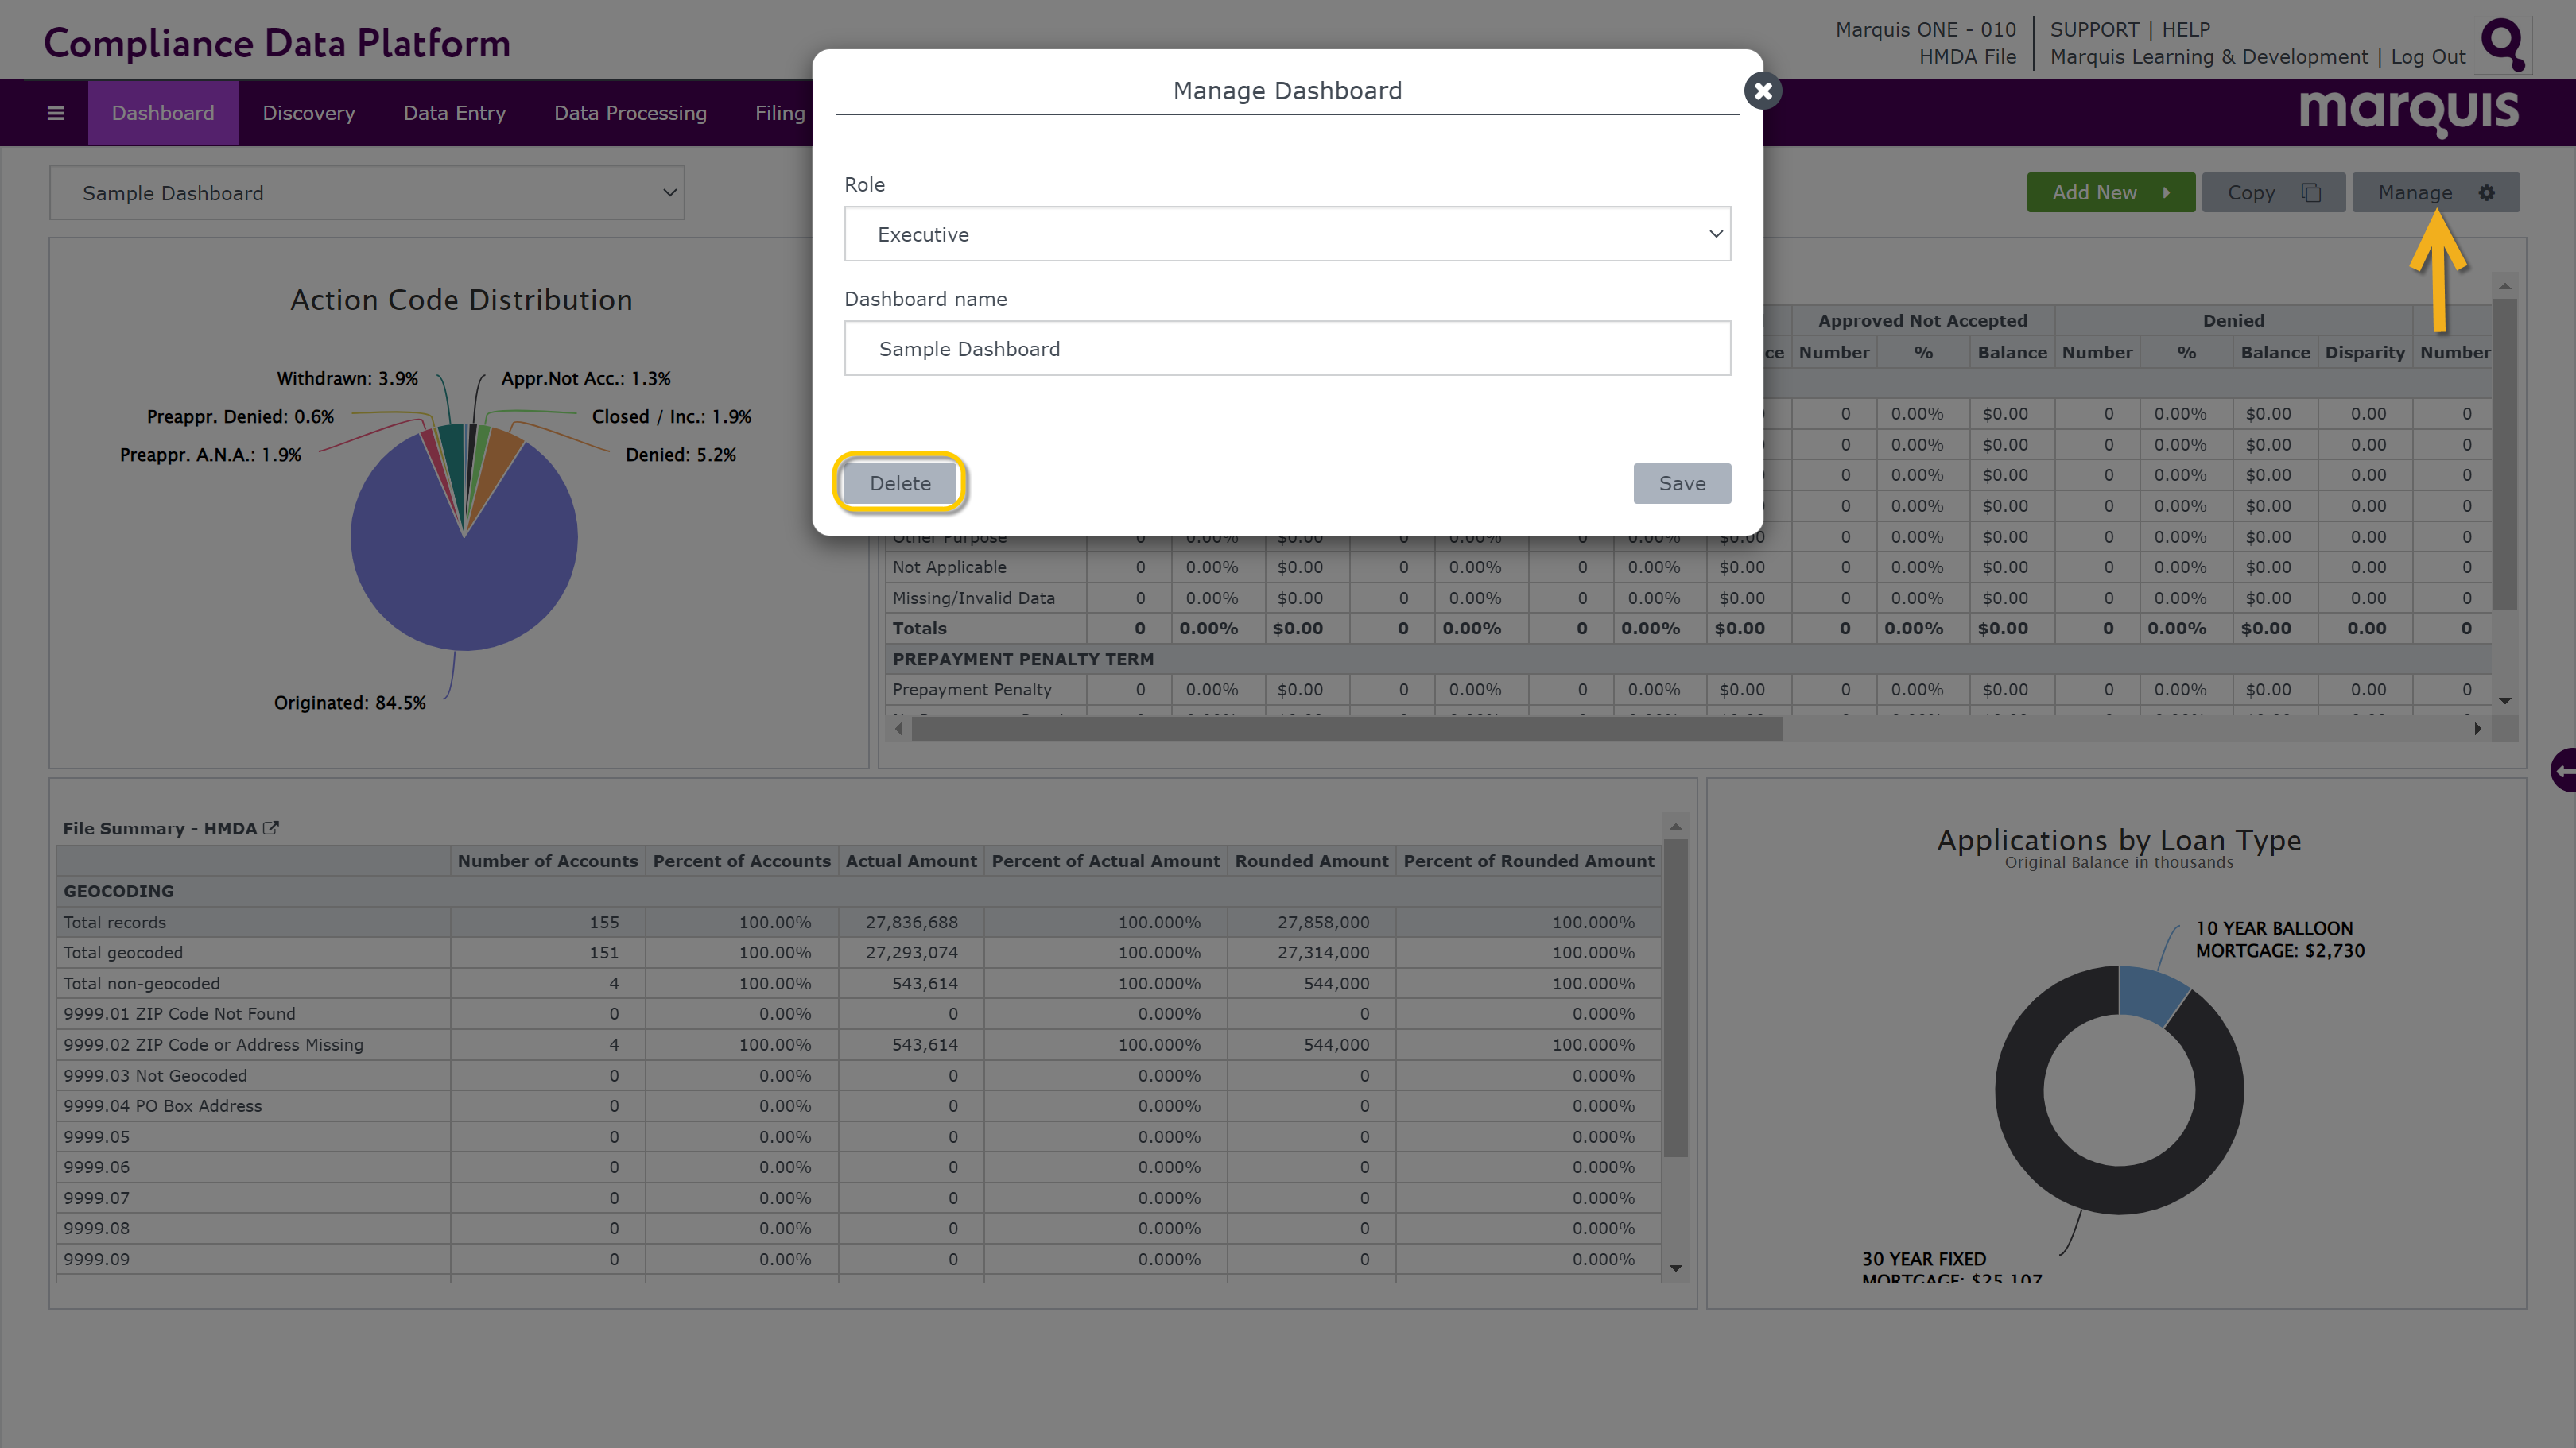Open the Dashboard tab

(163, 113)
